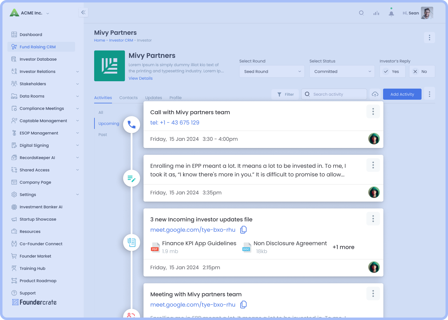The image size is (448, 320).
Task: Select No for Investor's Reply
Action: click(x=422, y=71)
